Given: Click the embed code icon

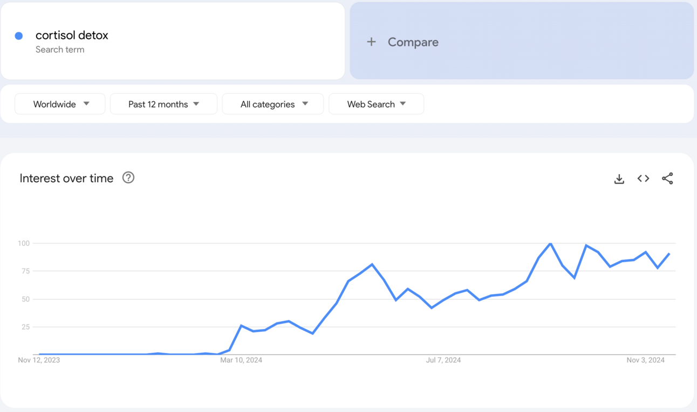Looking at the screenshot, I should (643, 178).
